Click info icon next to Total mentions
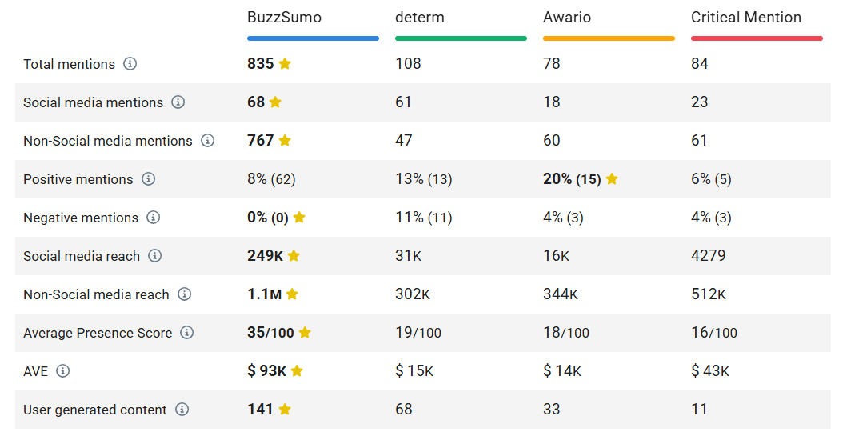The image size is (843, 440). tap(130, 64)
